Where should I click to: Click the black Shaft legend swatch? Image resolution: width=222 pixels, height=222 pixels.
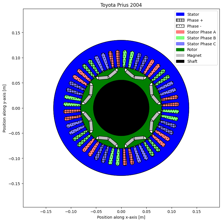pos(180,61)
